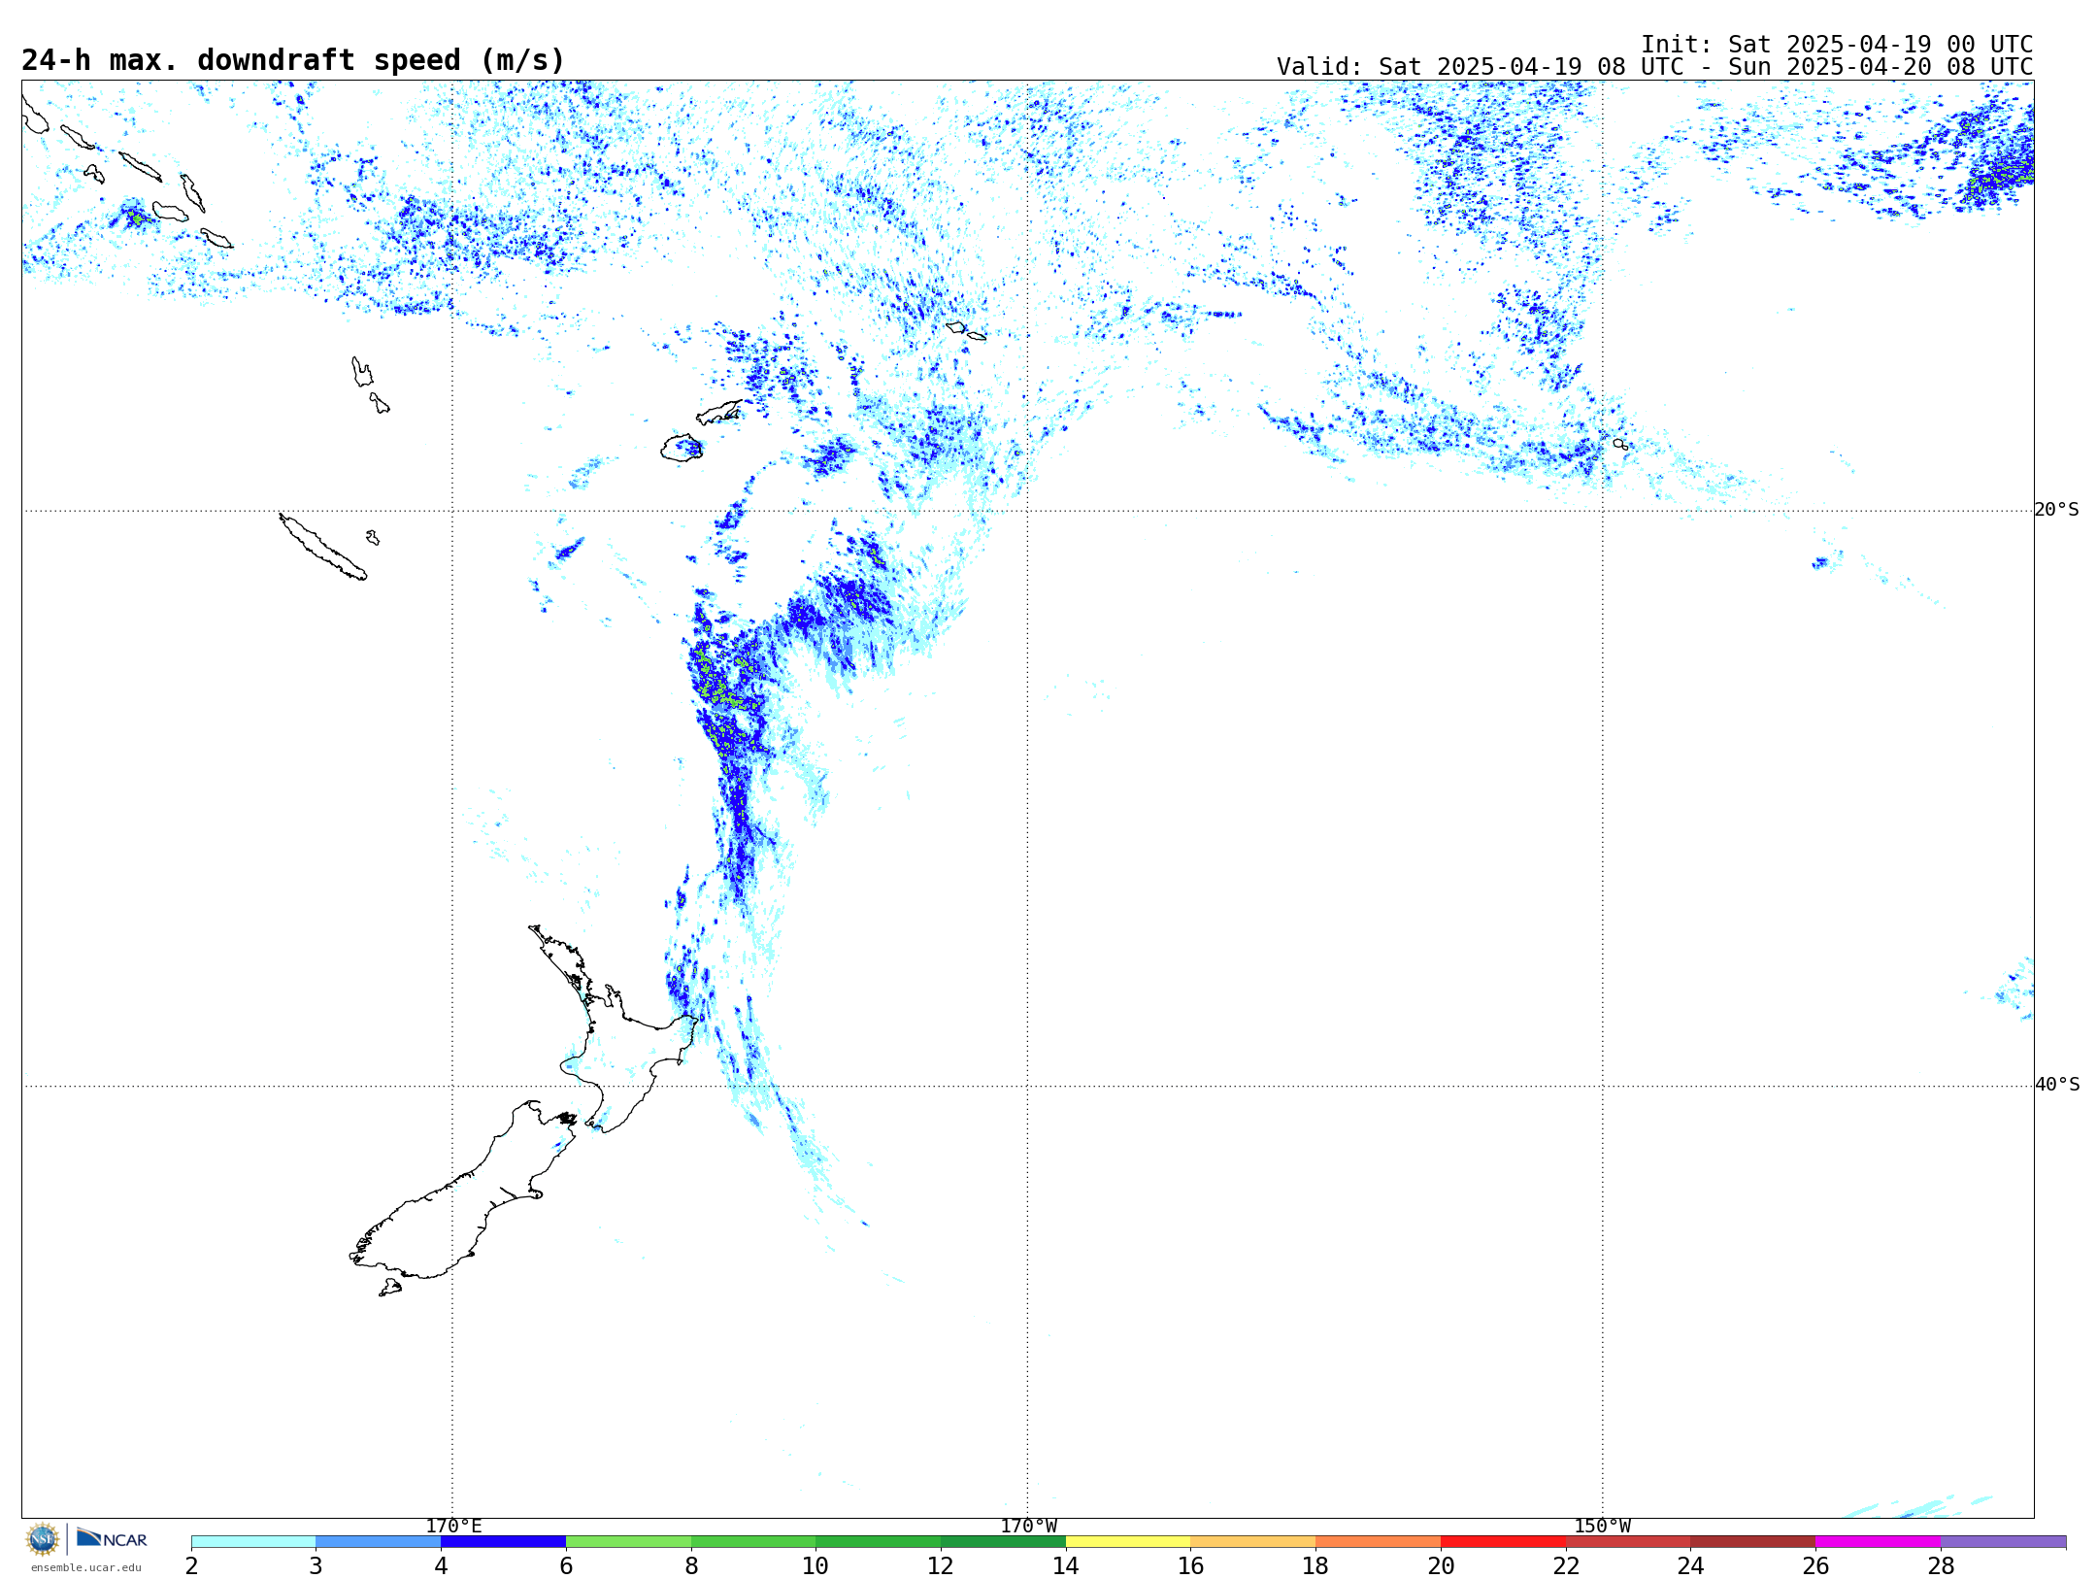Image resolution: width=2097 pixels, height=1579 pixels.
Task: Click the green 10-12 colorbar swatch
Action: tap(879, 1542)
